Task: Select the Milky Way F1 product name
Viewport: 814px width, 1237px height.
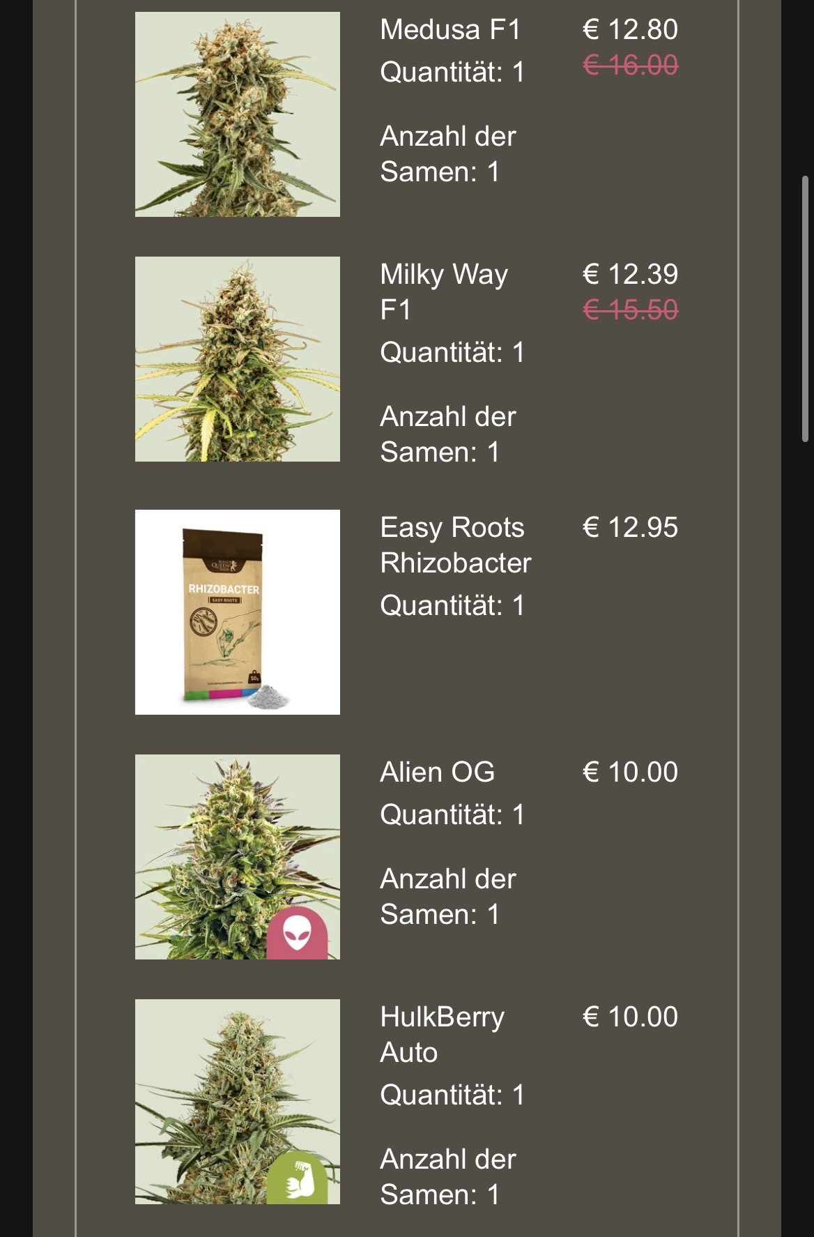Action: 444,292
